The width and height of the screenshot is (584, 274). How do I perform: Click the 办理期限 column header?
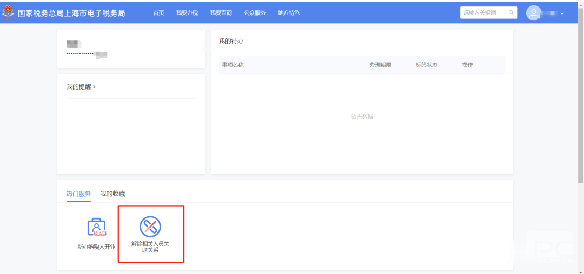(380, 65)
